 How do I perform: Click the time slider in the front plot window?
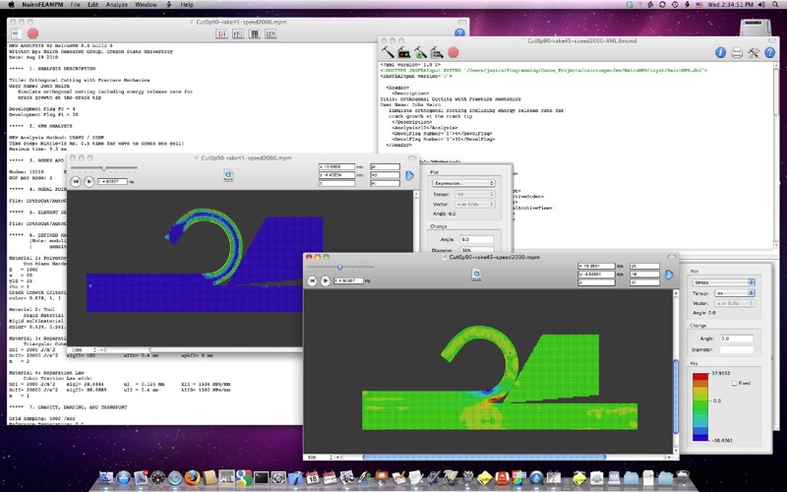tap(339, 268)
